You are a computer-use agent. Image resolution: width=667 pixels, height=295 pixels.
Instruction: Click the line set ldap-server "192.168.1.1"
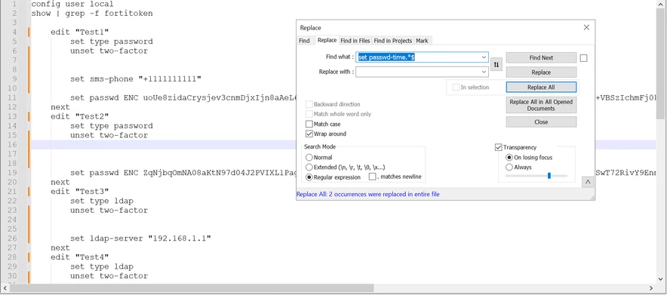coord(141,238)
